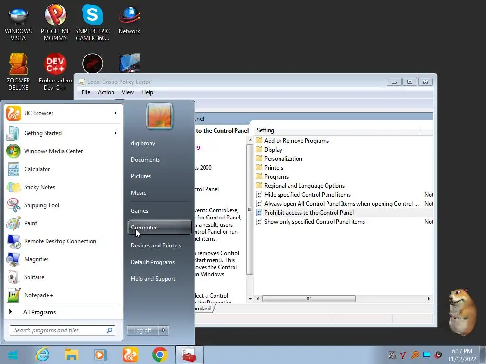Open the SNIPED!! EPIC GAMER 360 Skype icon
The width and height of the screenshot is (486, 364).
[93, 23]
